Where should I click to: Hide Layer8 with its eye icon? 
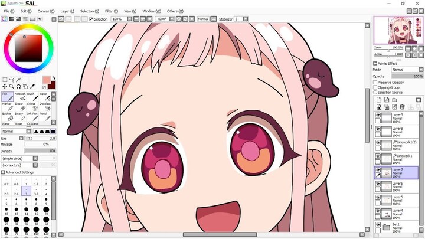click(x=378, y=129)
